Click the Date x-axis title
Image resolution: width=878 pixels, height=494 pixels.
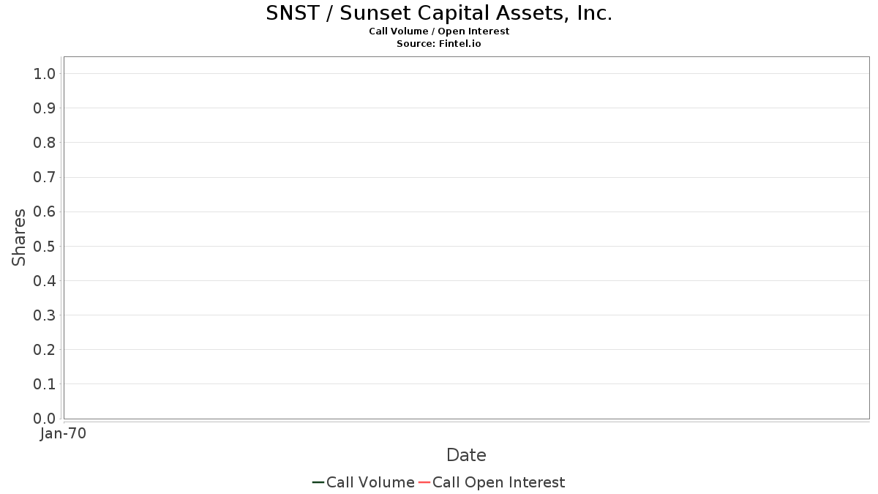coord(466,455)
